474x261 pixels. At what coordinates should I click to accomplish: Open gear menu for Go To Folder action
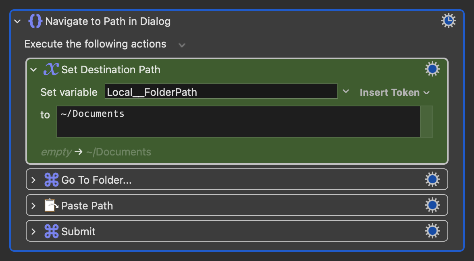click(432, 180)
